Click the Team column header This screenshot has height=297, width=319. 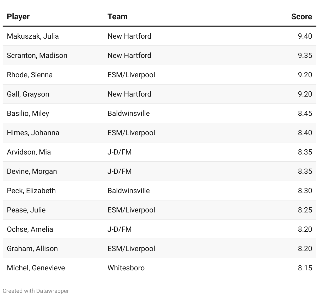tap(117, 16)
